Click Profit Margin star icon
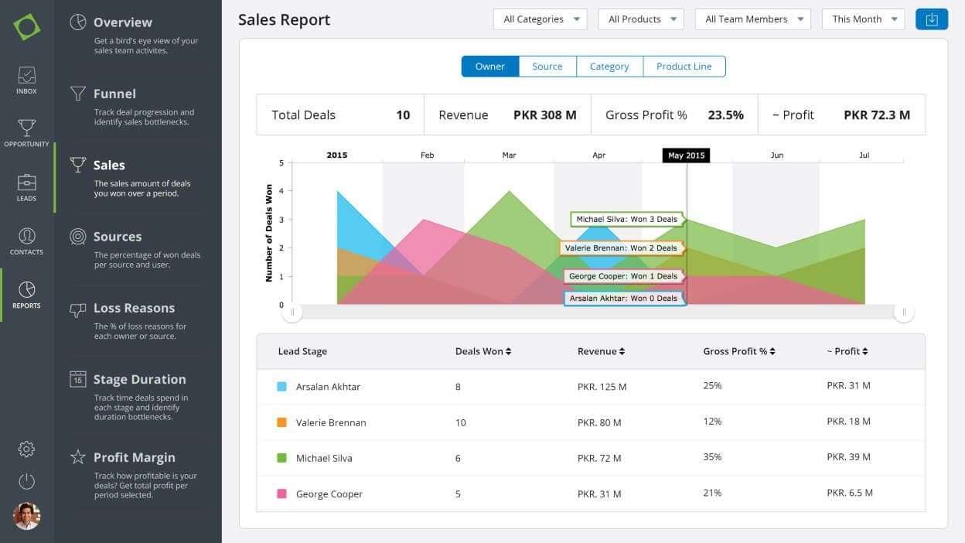 78,457
